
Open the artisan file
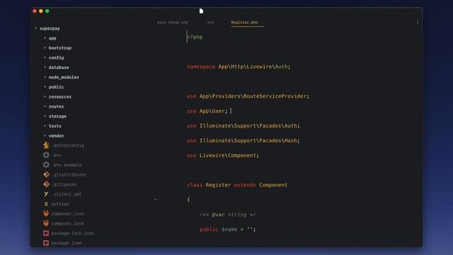coord(60,204)
